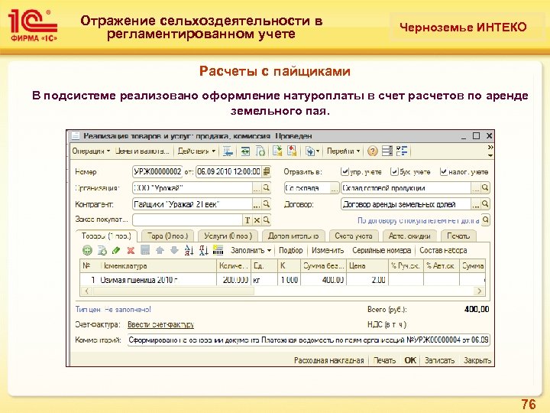Image resolution: width=550 pixels, height=413 pixels.
Task: Click the form settings list icon
Action: (387, 151)
